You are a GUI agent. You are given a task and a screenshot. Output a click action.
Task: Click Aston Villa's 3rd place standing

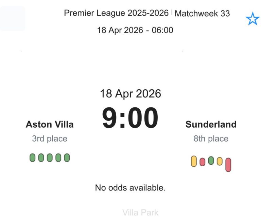[x=50, y=139]
